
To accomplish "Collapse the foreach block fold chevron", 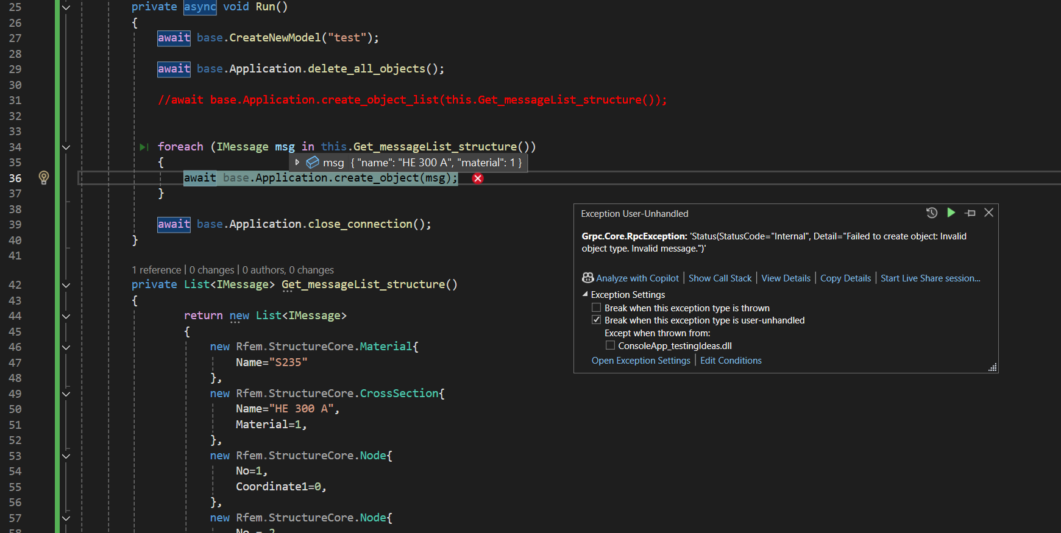I will (x=66, y=147).
